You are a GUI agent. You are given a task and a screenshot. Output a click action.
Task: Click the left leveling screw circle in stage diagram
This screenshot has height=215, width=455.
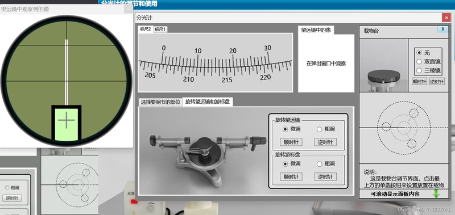click(x=386, y=127)
